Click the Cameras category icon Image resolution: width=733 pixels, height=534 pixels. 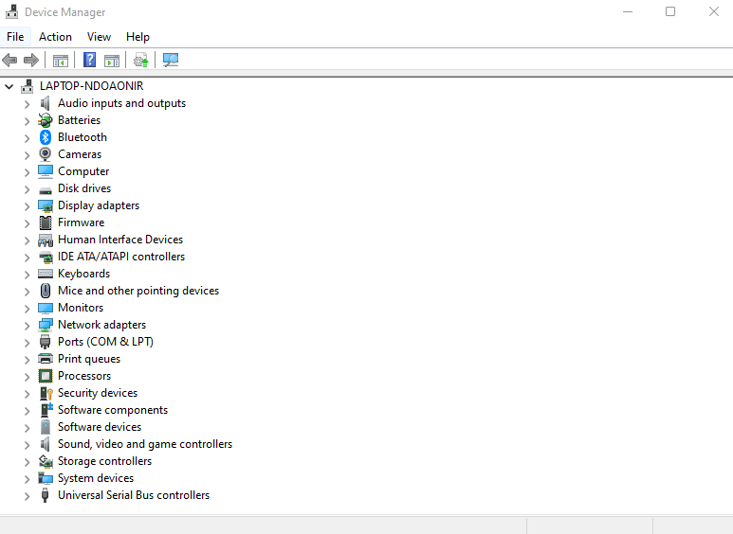point(46,154)
